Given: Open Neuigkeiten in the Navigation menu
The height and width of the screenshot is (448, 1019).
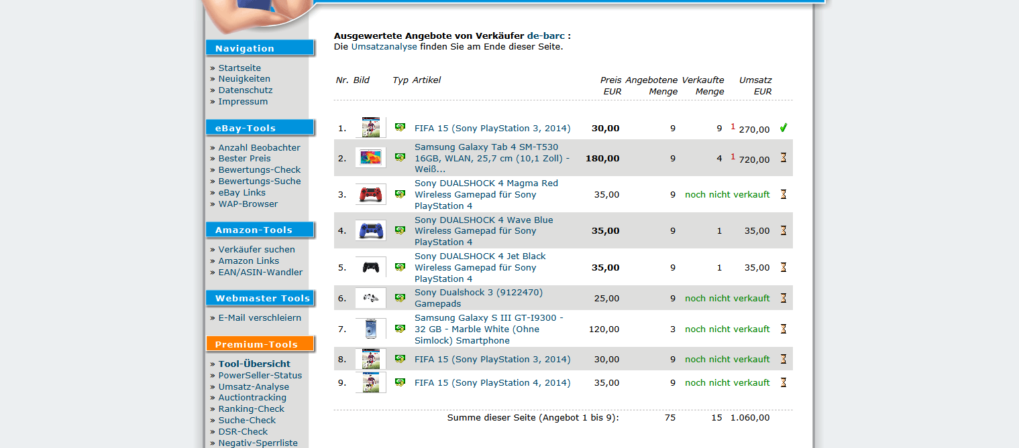Looking at the screenshot, I should pyautogui.click(x=244, y=78).
